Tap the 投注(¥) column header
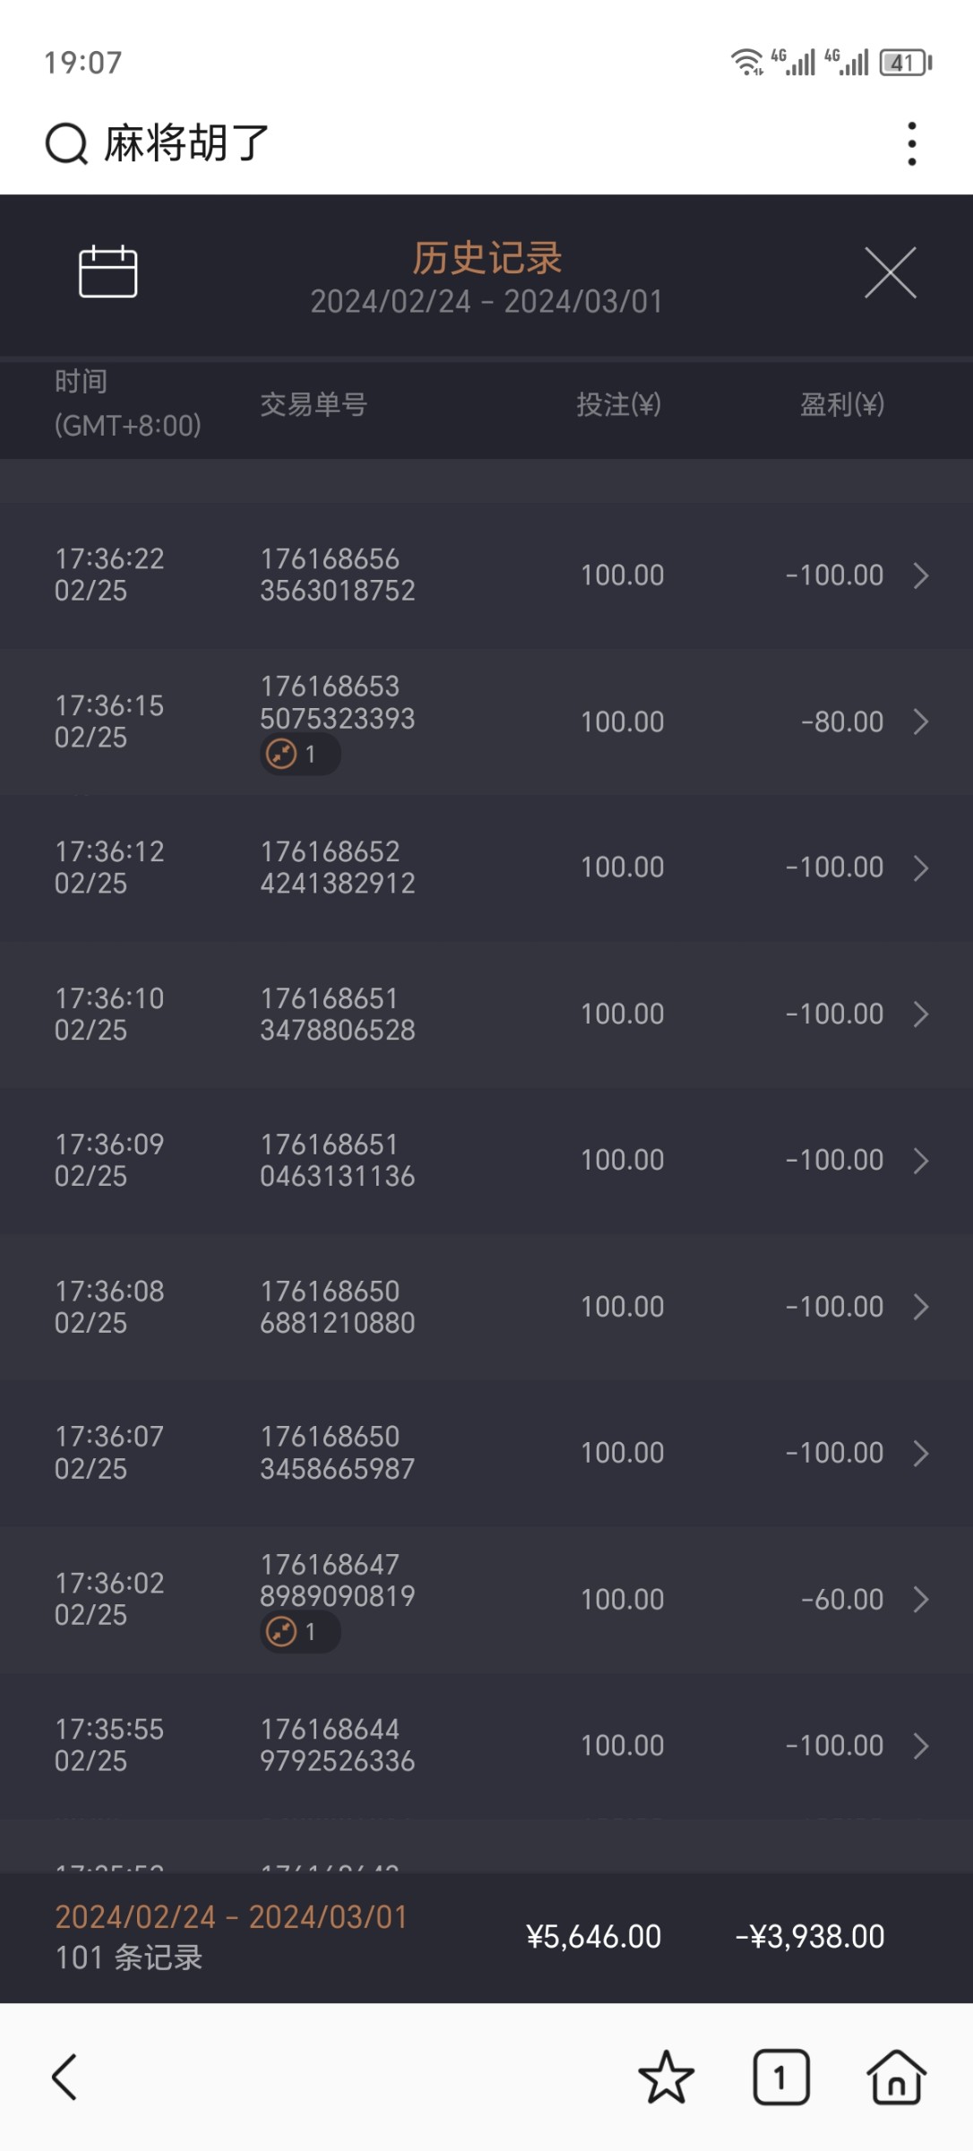Image resolution: width=973 pixels, height=2151 pixels. click(618, 405)
